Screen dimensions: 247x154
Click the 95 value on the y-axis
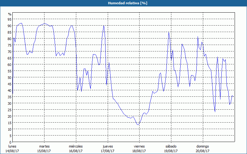pyautogui.click(x=10, y=19)
